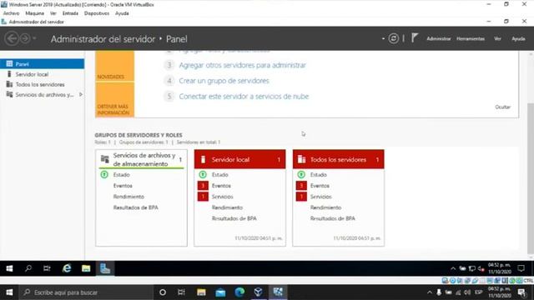Open the host Windows Start button
This screenshot has width=534, height=300.
[9, 292]
